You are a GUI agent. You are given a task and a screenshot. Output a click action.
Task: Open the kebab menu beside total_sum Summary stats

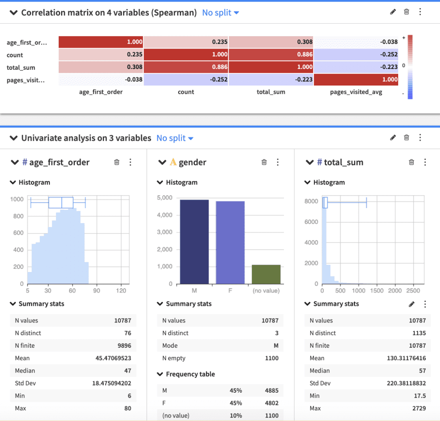coord(425,304)
